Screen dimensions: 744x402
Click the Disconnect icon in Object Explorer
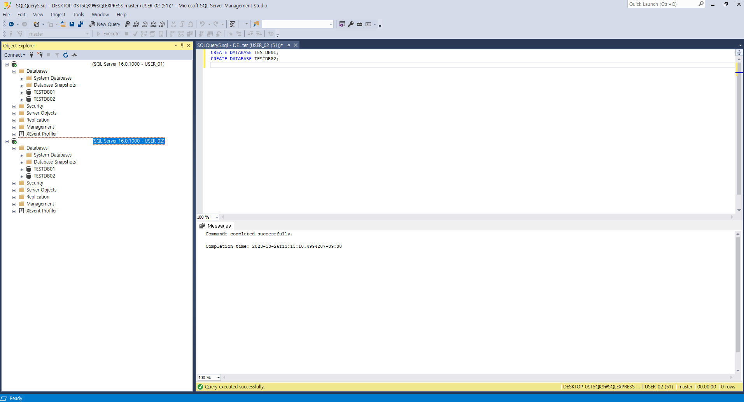point(40,55)
